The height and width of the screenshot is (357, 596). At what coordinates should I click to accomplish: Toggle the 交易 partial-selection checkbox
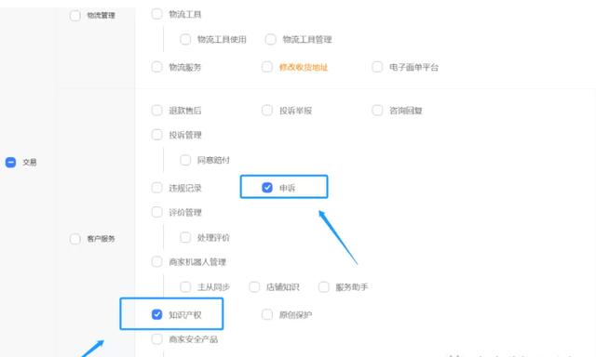pyautogui.click(x=10, y=163)
